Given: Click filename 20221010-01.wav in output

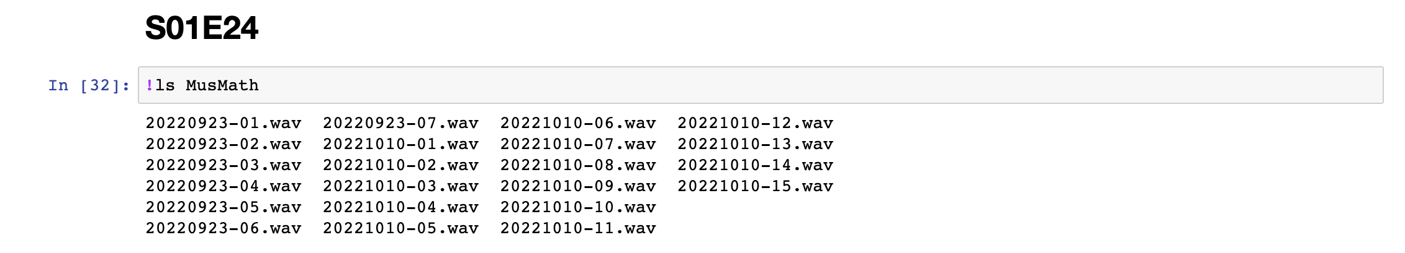Looking at the screenshot, I should click(401, 144).
